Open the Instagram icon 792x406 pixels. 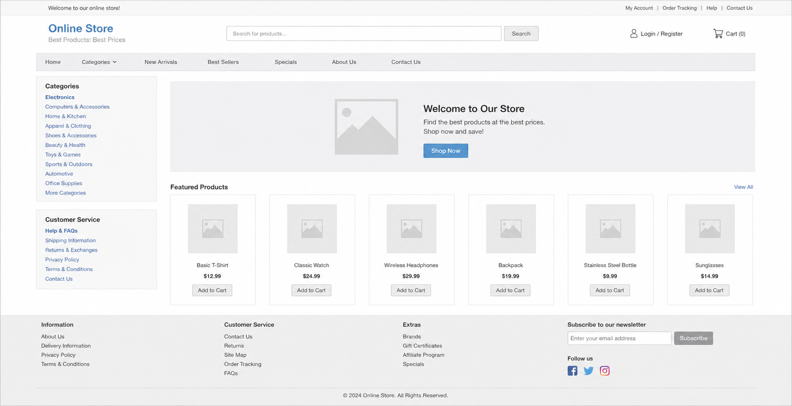tap(604, 371)
